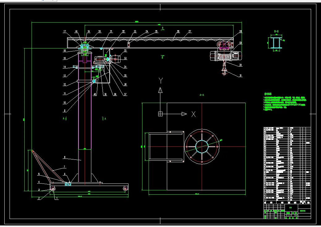Click part callout number 10

65,103
